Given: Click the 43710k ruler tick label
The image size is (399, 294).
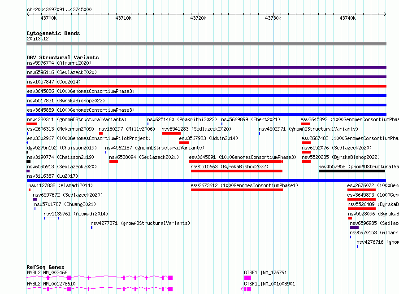Looking at the screenshot, I should [123, 18].
